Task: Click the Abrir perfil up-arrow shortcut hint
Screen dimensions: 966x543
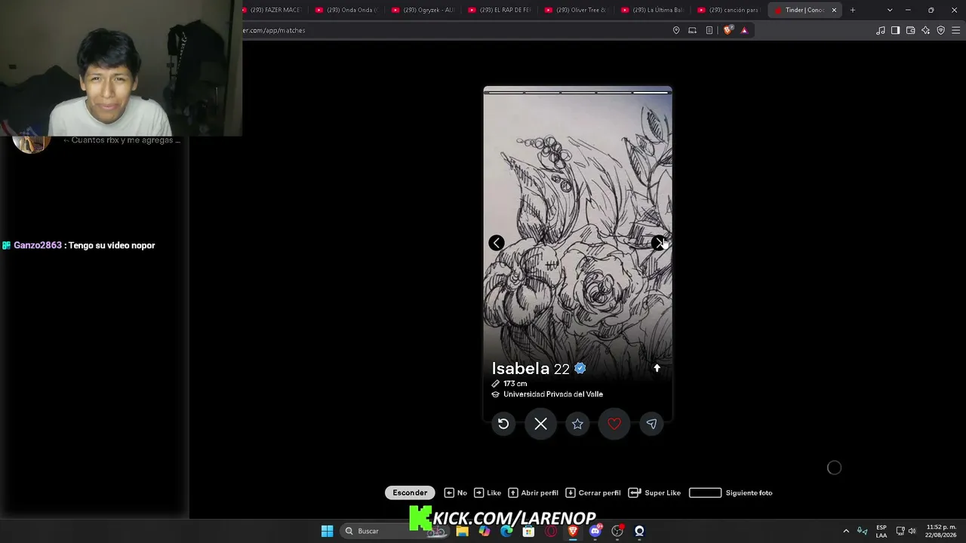Action: [x=533, y=492]
